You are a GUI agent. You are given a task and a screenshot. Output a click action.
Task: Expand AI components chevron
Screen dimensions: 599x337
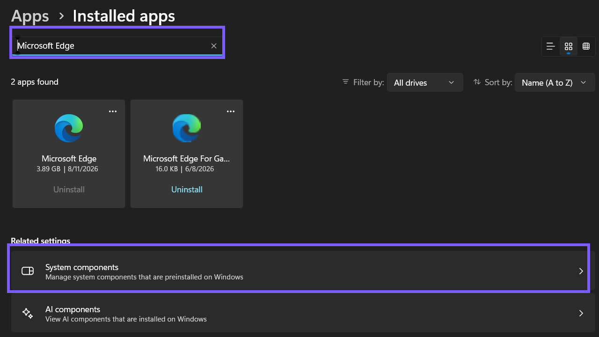(x=581, y=313)
